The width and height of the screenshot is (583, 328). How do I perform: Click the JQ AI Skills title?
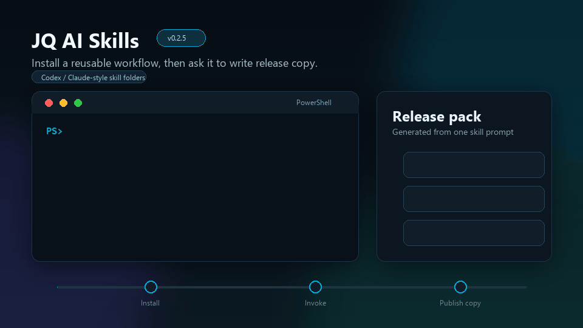point(85,41)
